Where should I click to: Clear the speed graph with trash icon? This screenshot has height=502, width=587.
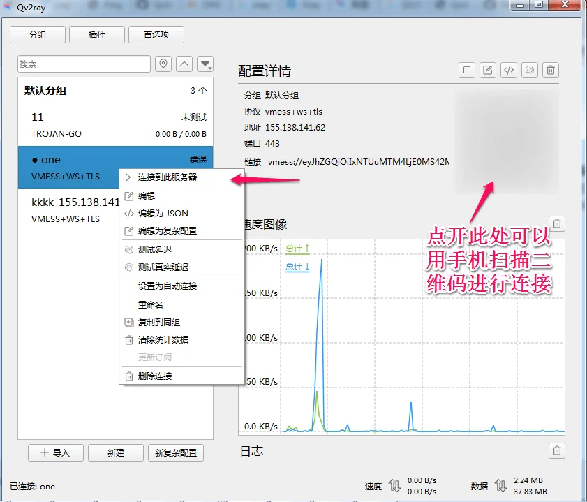tap(557, 224)
